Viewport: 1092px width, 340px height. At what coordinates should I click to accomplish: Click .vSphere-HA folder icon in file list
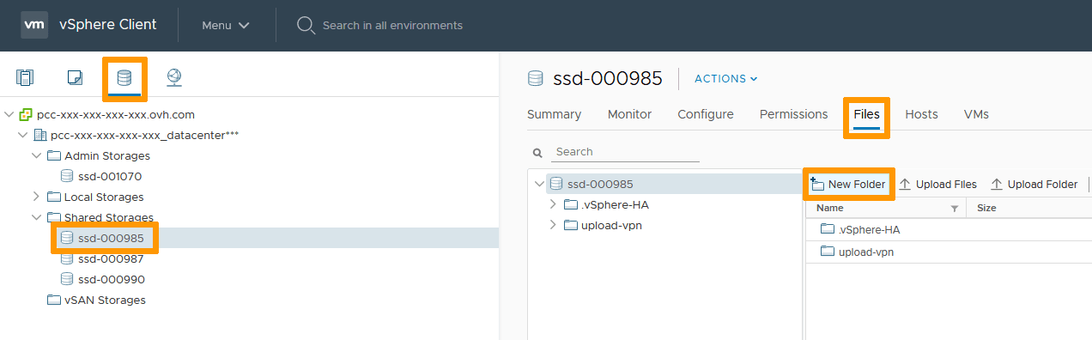(828, 229)
